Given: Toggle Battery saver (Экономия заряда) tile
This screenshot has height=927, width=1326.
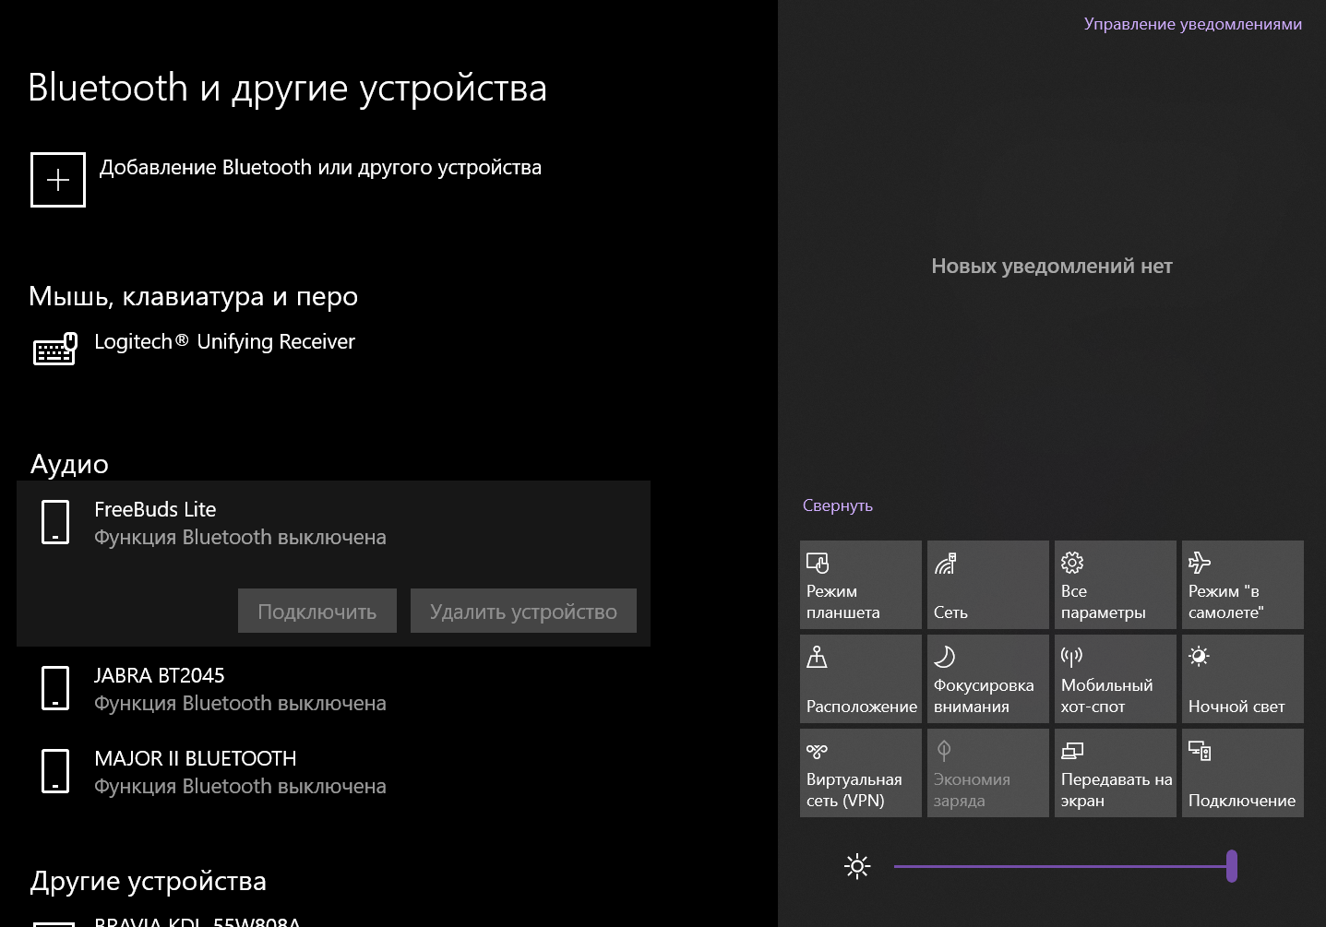Looking at the screenshot, I should coord(988,773).
